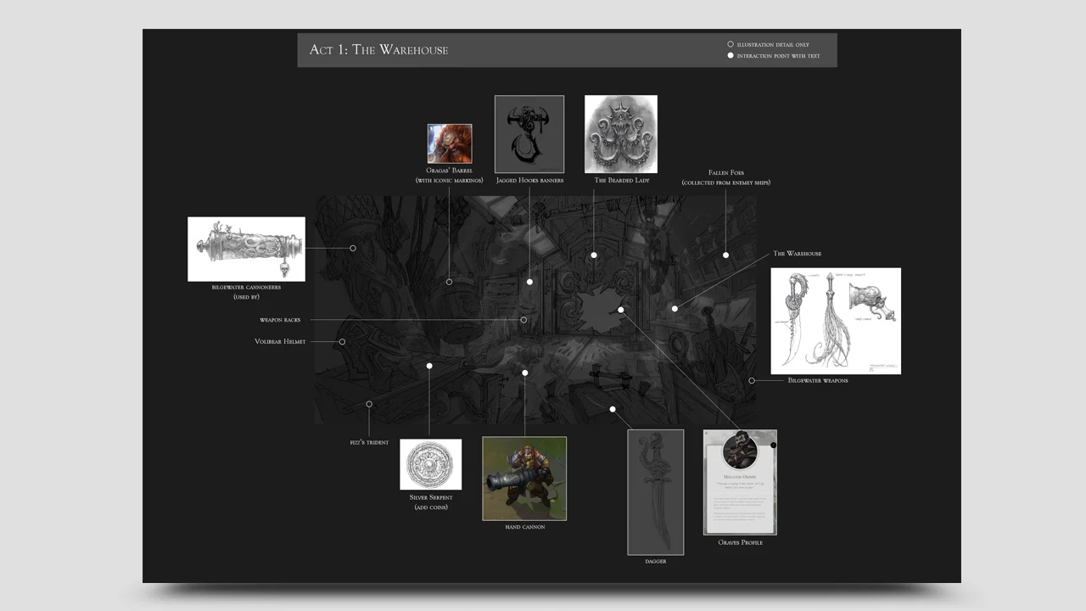
Task: Click the Malcolm Graves circular portrait
Action: (x=740, y=451)
